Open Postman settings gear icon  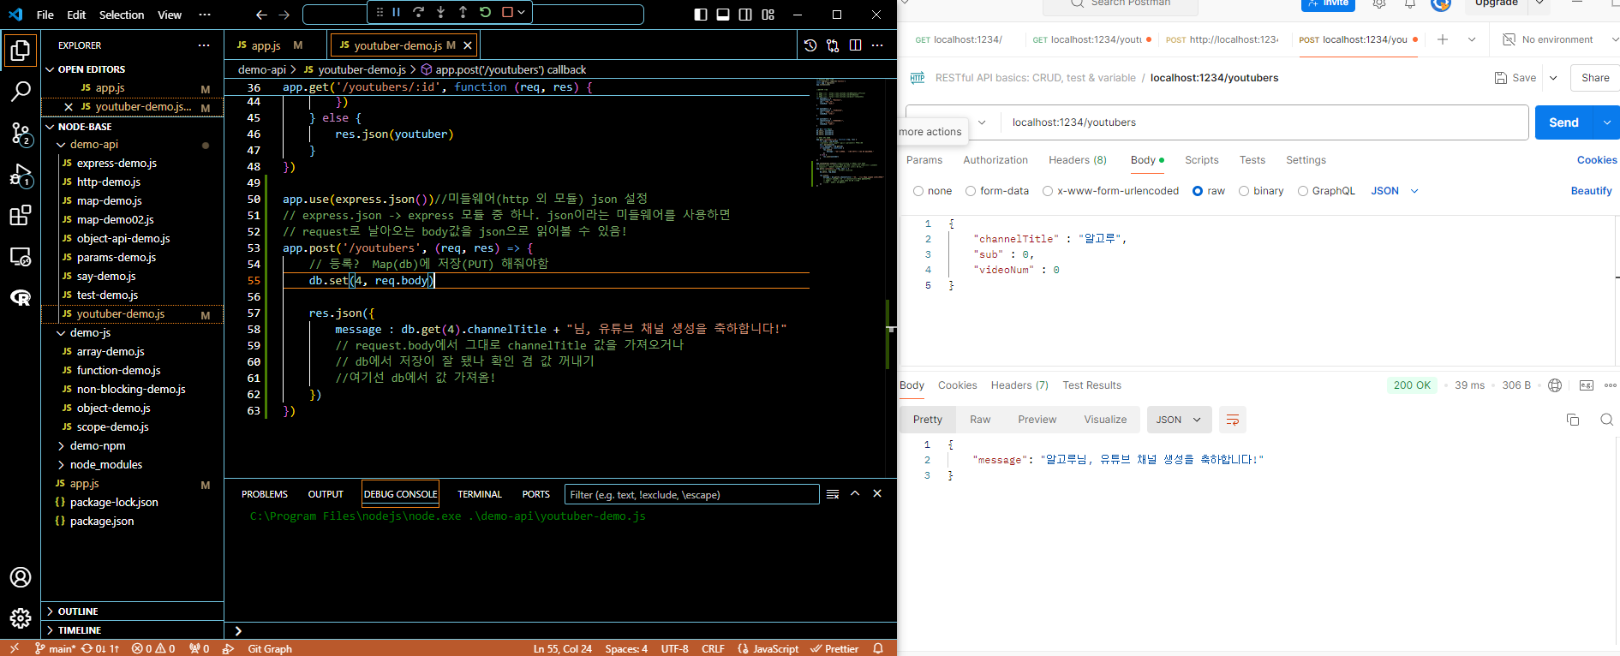click(x=1379, y=4)
